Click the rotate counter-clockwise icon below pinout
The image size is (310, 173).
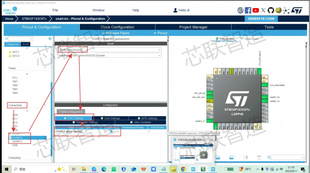(x=232, y=157)
